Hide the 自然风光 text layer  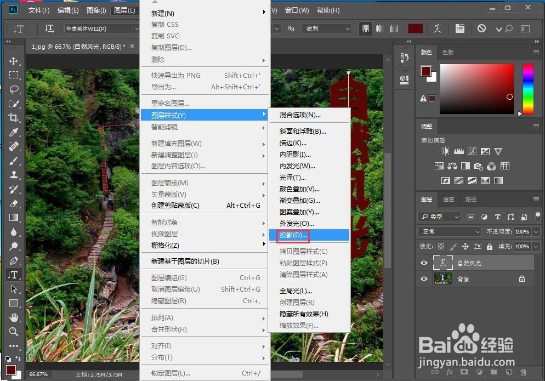423,263
